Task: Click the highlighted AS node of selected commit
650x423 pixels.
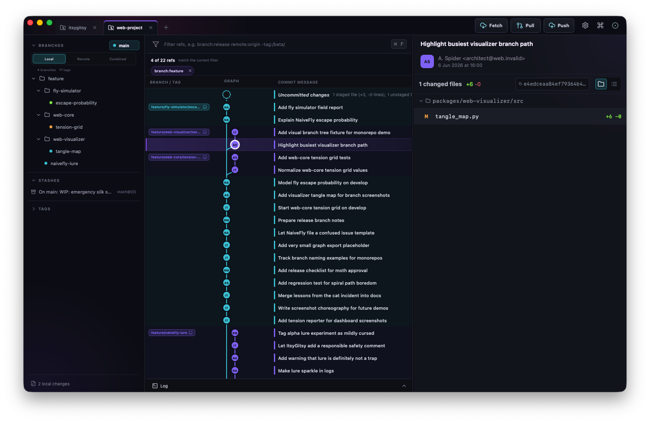Action: pyautogui.click(x=235, y=145)
